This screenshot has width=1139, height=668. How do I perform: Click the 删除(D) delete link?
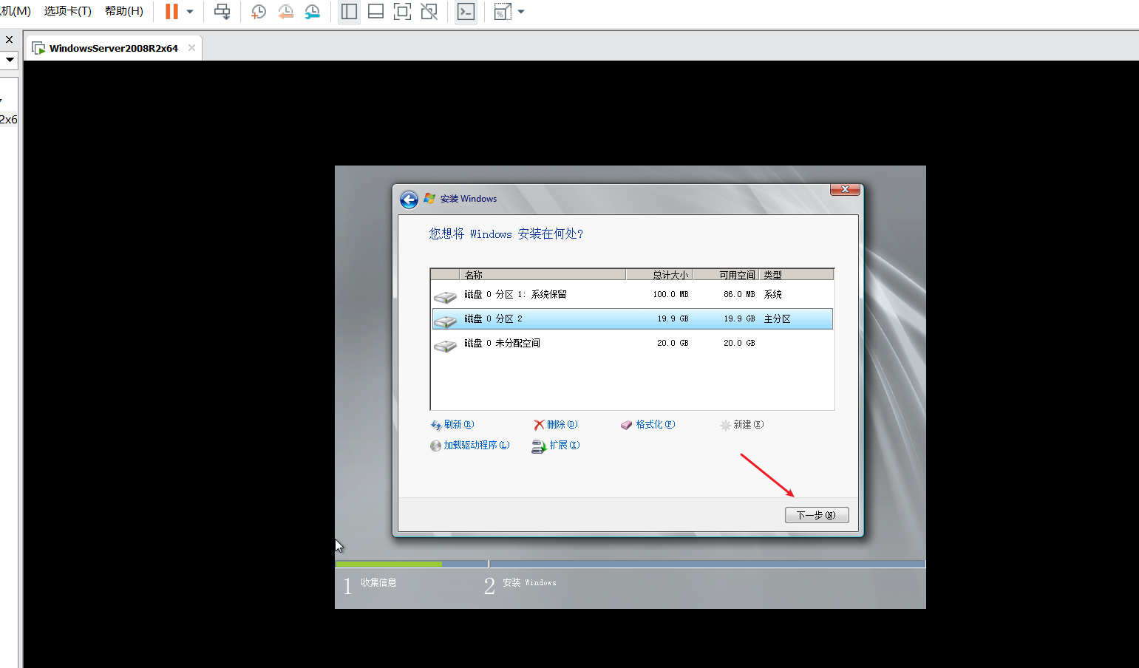tap(562, 424)
